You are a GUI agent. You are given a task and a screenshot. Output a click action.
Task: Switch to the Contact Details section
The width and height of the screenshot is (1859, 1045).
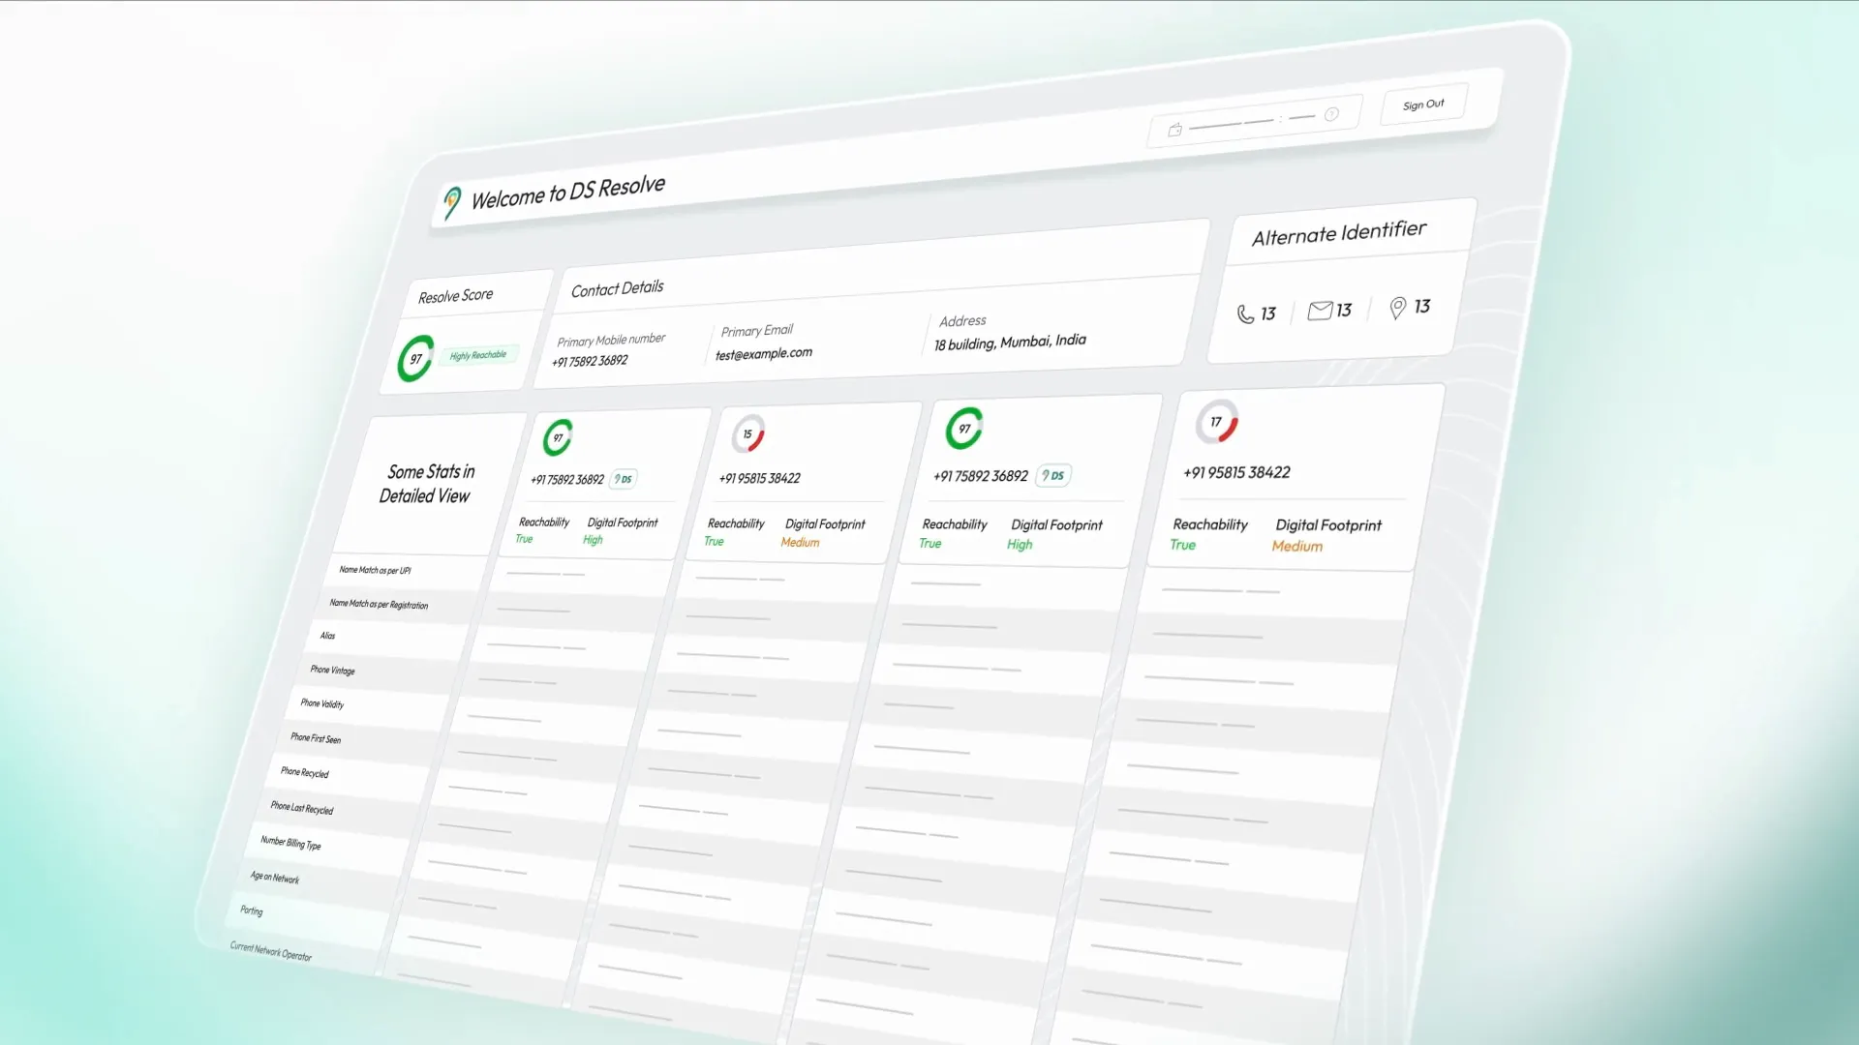[617, 287]
